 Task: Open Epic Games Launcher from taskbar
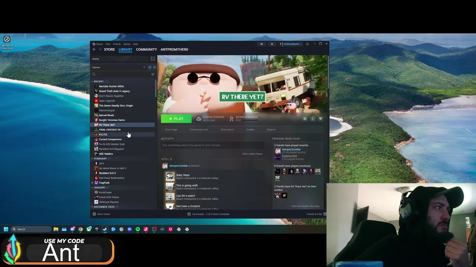97,229
